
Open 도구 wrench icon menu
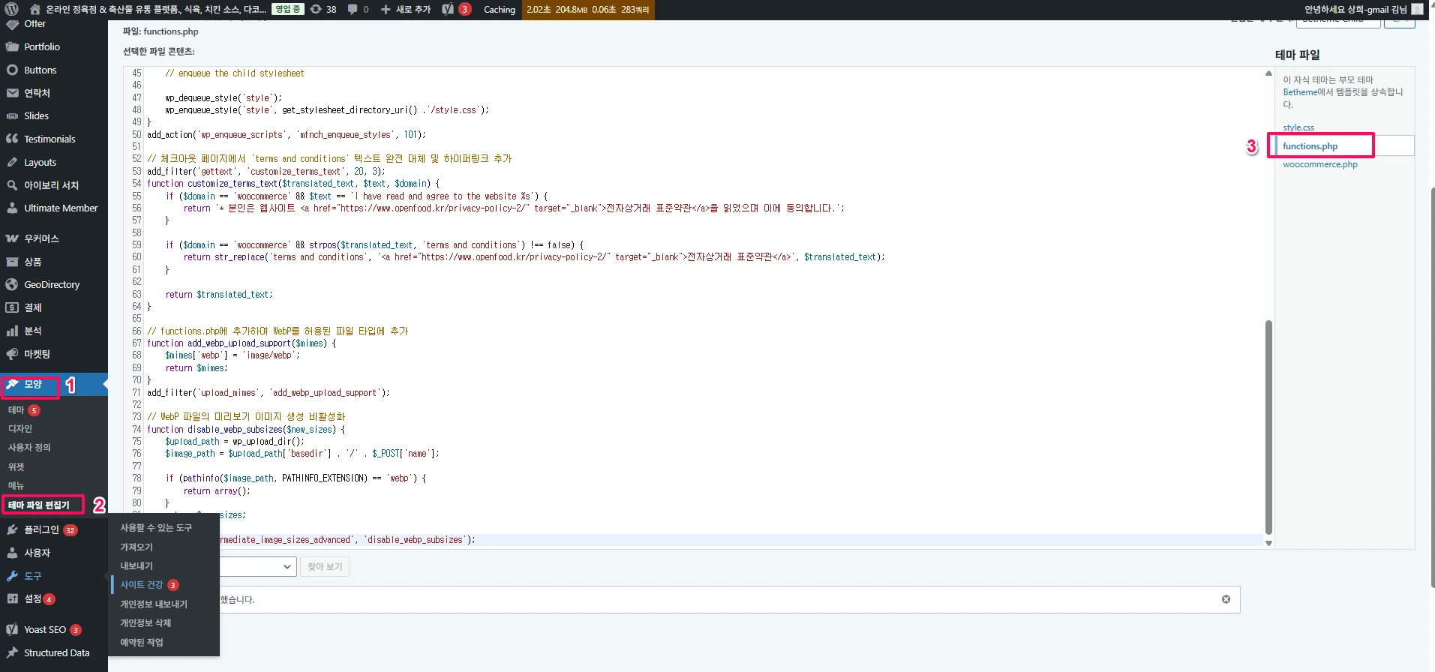click(x=12, y=576)
